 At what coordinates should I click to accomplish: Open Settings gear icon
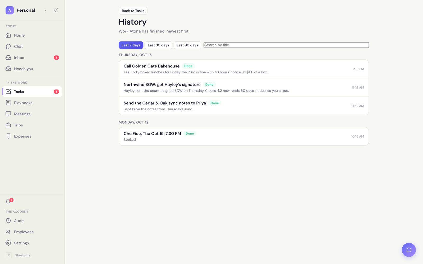click(8, 243)
